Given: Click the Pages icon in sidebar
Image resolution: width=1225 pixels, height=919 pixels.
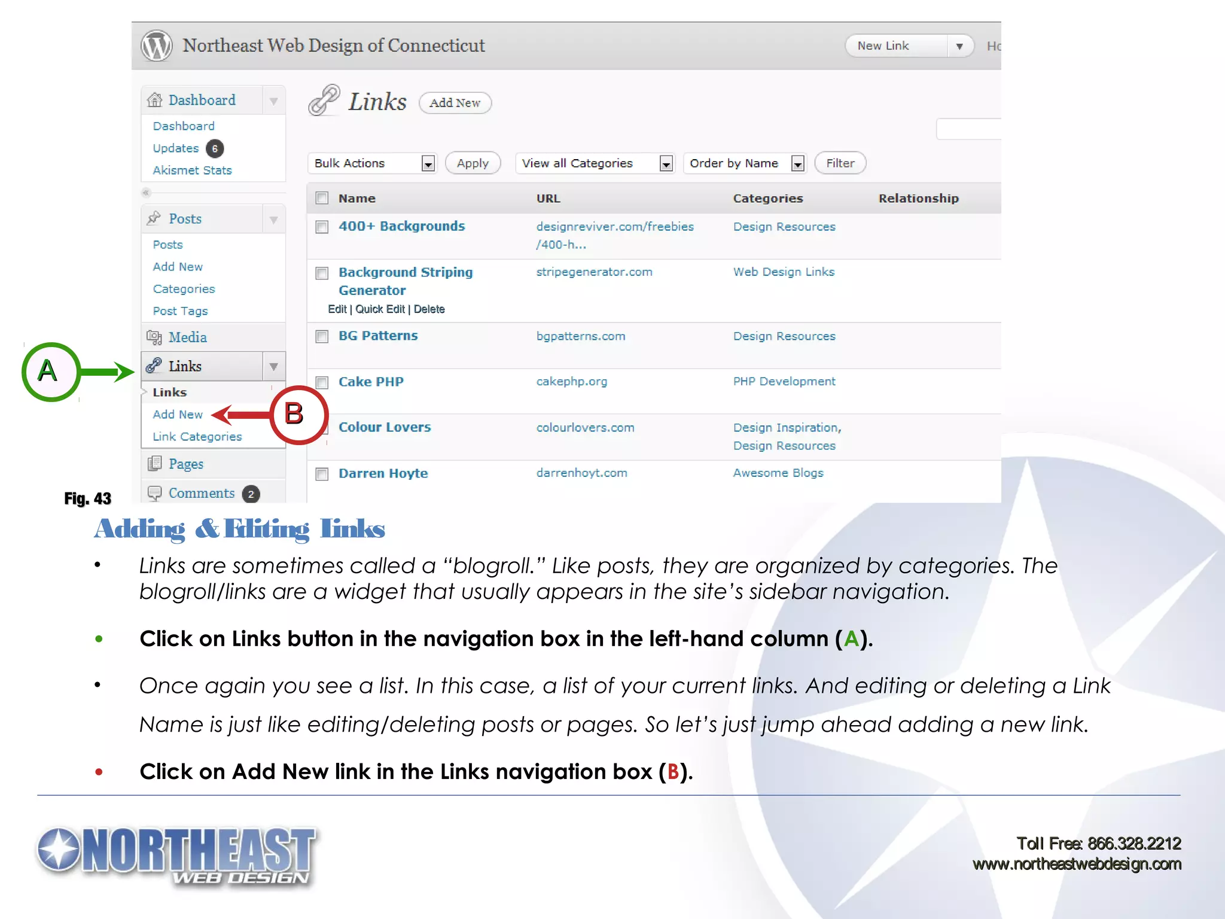Looking at the screenshot, I should coord(154,463).
